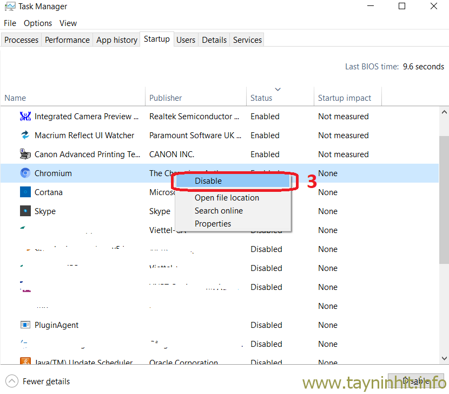The image size is (449, 394).
Task: Click the vertical scrollbar of the list
Action: 444,217
